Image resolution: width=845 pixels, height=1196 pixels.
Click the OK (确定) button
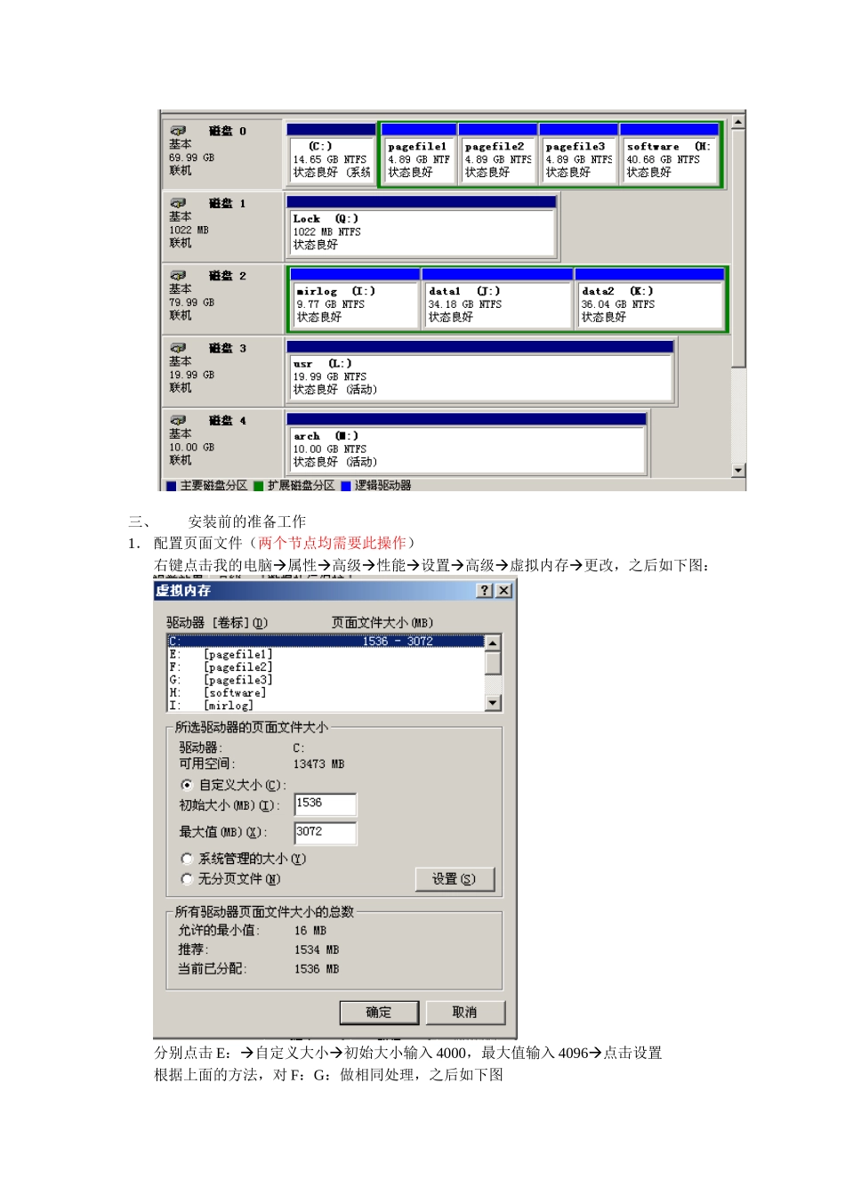(x=379, y=1013)
